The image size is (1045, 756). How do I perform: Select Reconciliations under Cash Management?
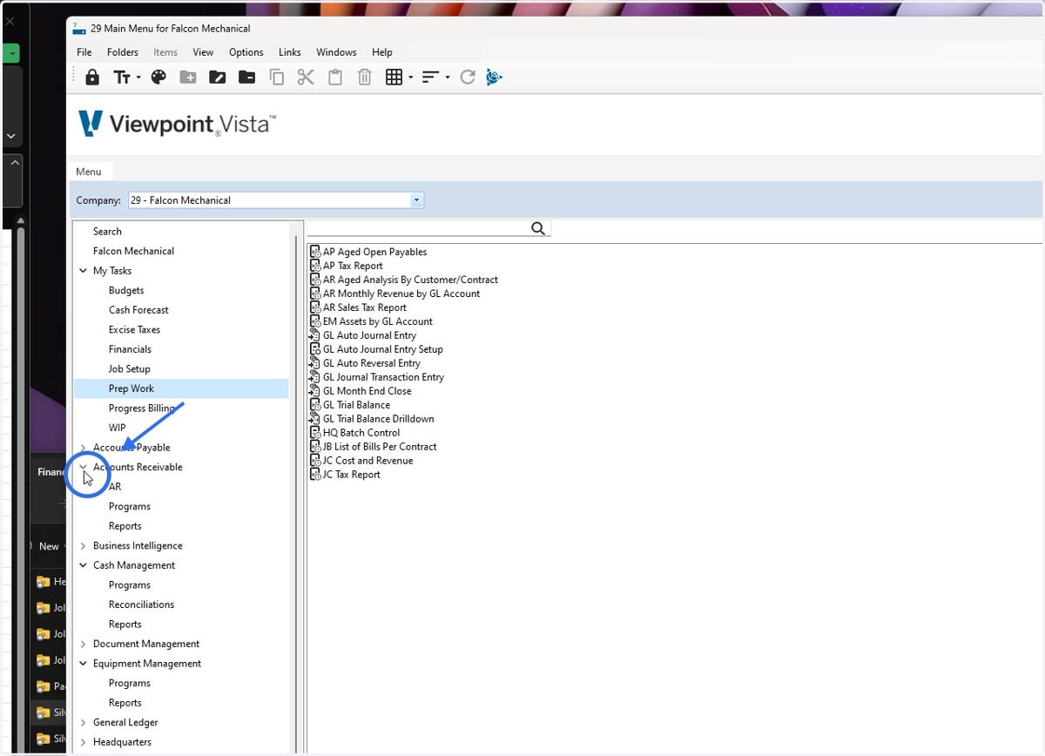coord(141,604)
